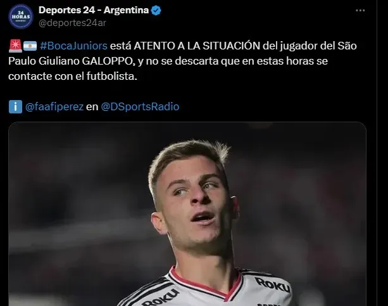Click the Roku logo on left sleeve
This screenshot has height=306, width=388.
(160, 298)
